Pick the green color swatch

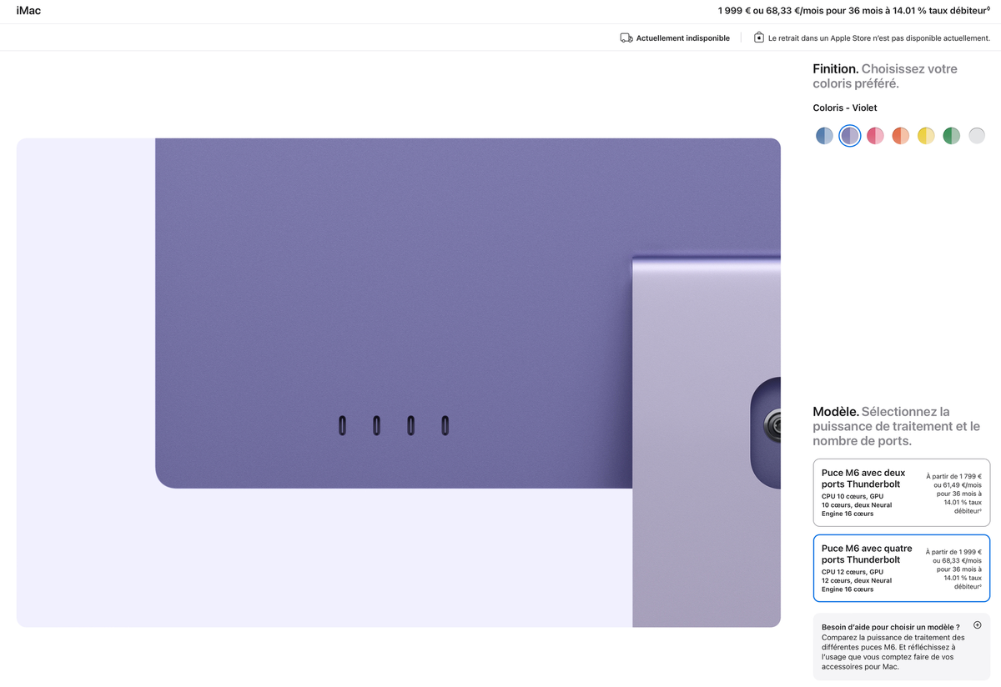click(x=952, y=136)
